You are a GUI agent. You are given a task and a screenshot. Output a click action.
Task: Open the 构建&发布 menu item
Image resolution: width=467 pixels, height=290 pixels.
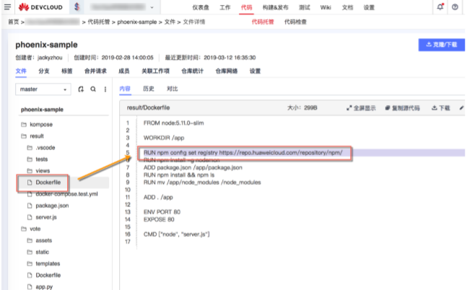275,7
